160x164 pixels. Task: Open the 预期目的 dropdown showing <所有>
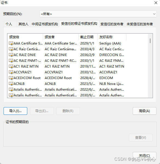point(98,14)
